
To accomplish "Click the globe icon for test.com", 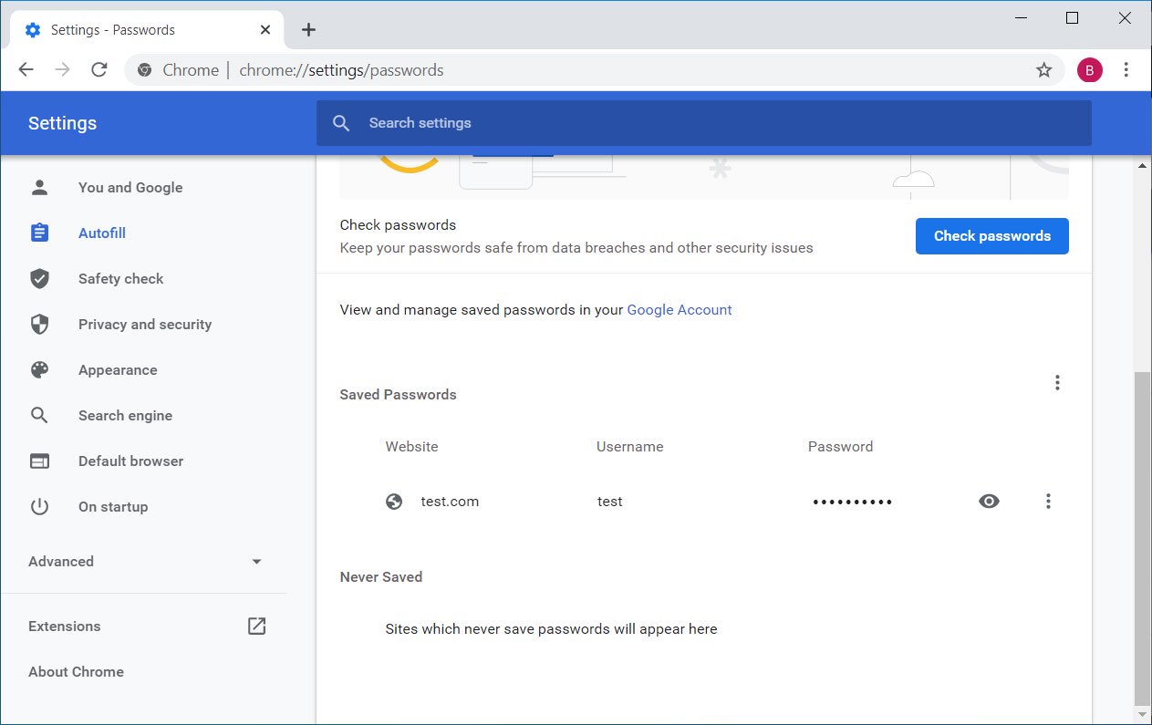I will (394, 502).
